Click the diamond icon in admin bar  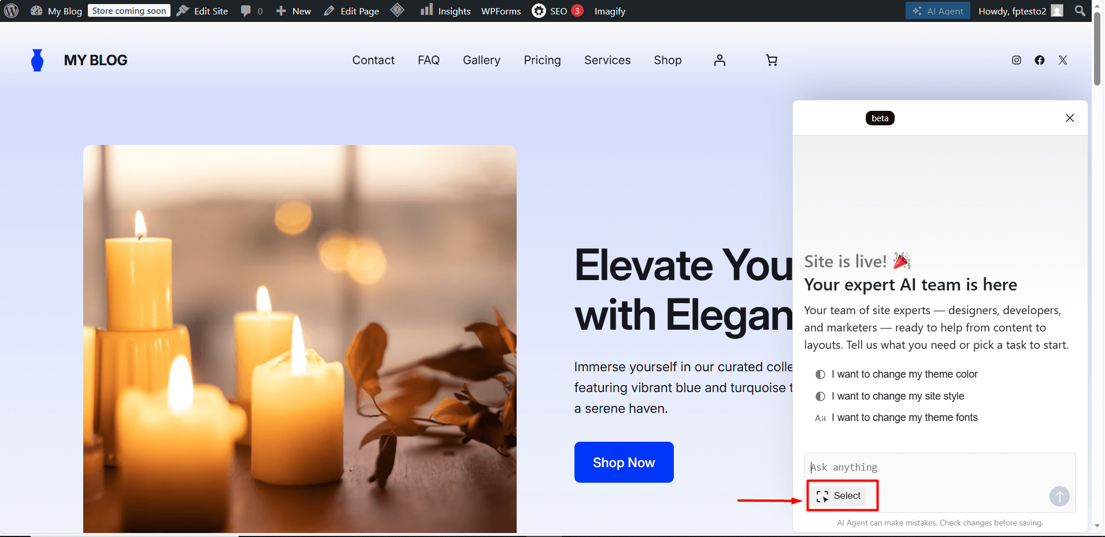coord(398,10)
